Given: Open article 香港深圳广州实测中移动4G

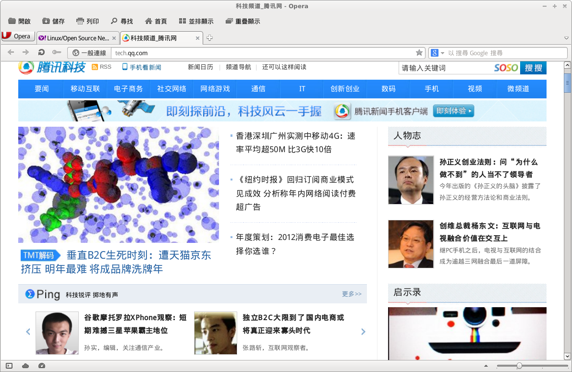Looking at the screenshot, I should coord(295,143).
